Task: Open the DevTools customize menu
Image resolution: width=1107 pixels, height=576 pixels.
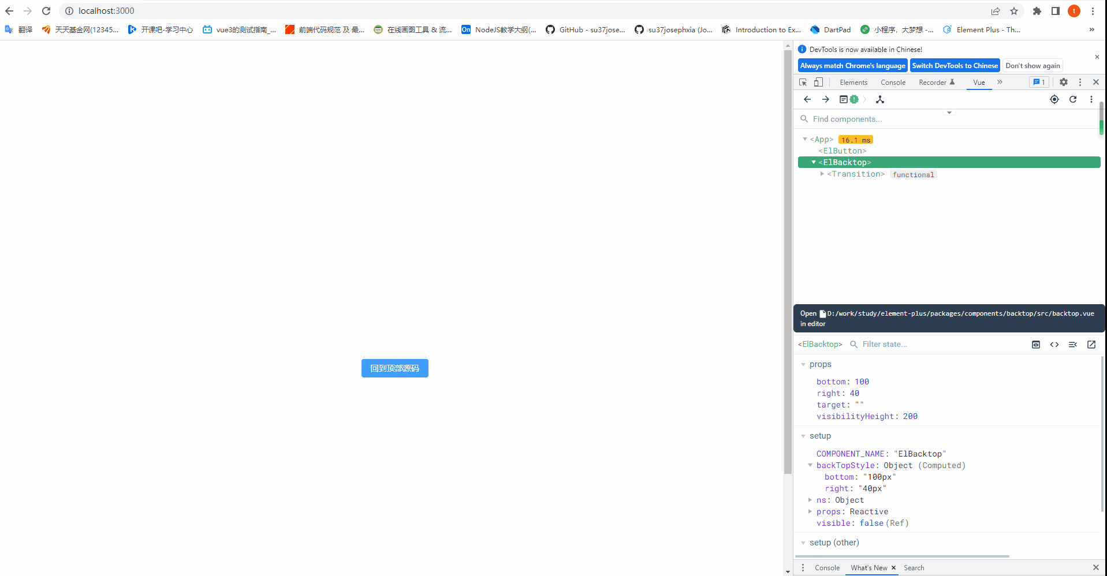Action: tap(1080, 83)
